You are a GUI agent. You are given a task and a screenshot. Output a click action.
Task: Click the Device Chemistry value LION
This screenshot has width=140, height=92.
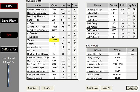point(118,78)
